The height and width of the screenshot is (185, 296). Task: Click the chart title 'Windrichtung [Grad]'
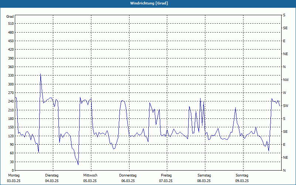point(149,3)
